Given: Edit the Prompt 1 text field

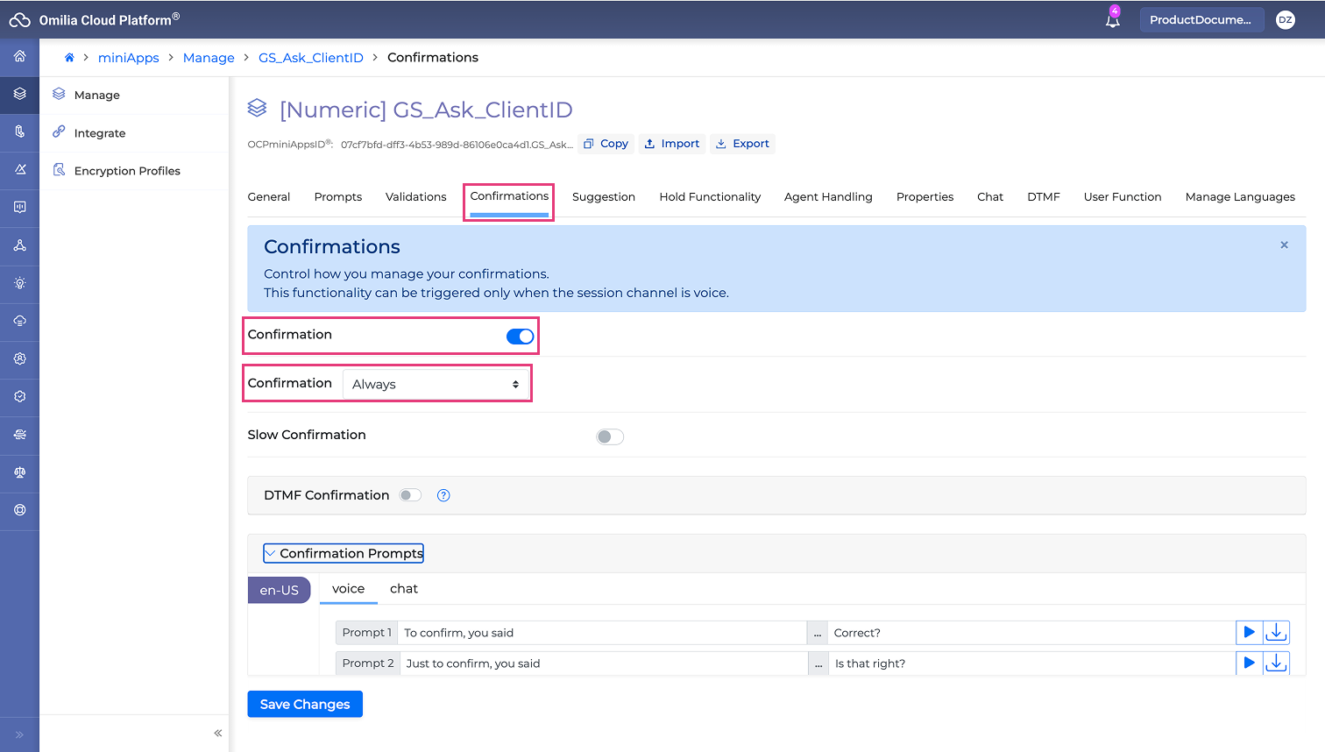Looking at the screenshot, I should 601,633.
